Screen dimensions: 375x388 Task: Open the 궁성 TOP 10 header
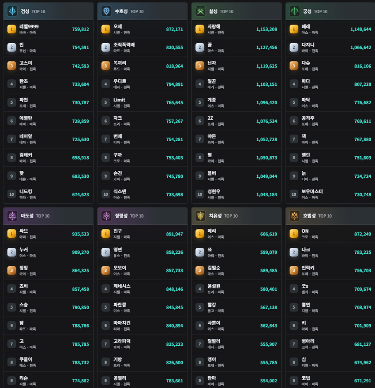[x=330, y=11]
